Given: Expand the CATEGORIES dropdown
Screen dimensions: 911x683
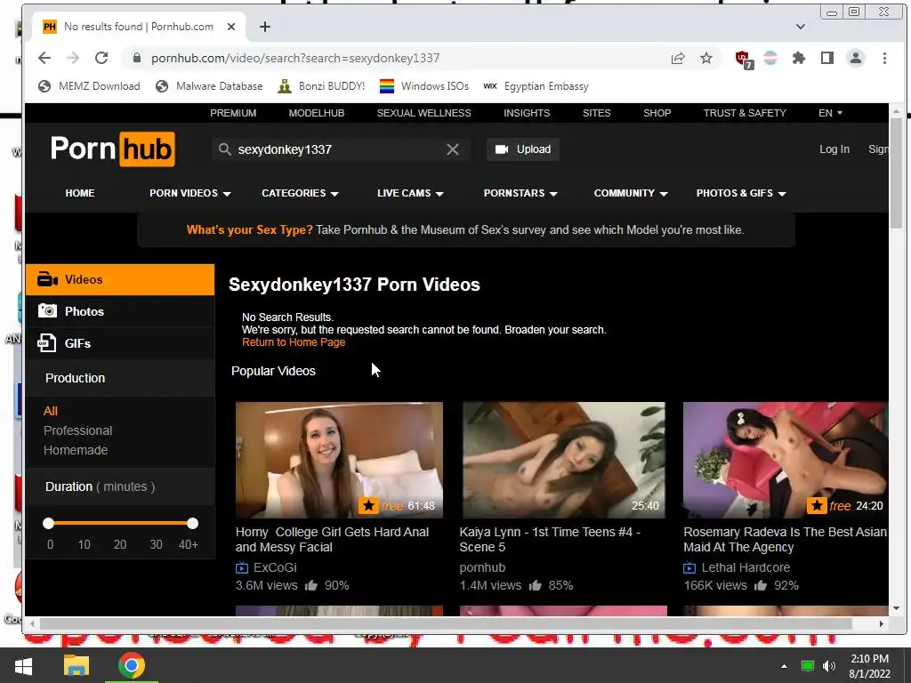Looking at the screenshot, I should tap(300, 193).
